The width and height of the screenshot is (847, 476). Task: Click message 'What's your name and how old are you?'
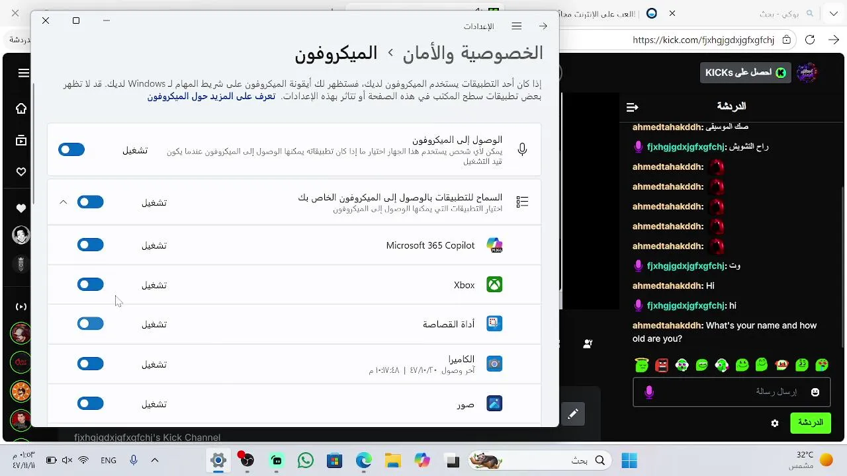725,332
